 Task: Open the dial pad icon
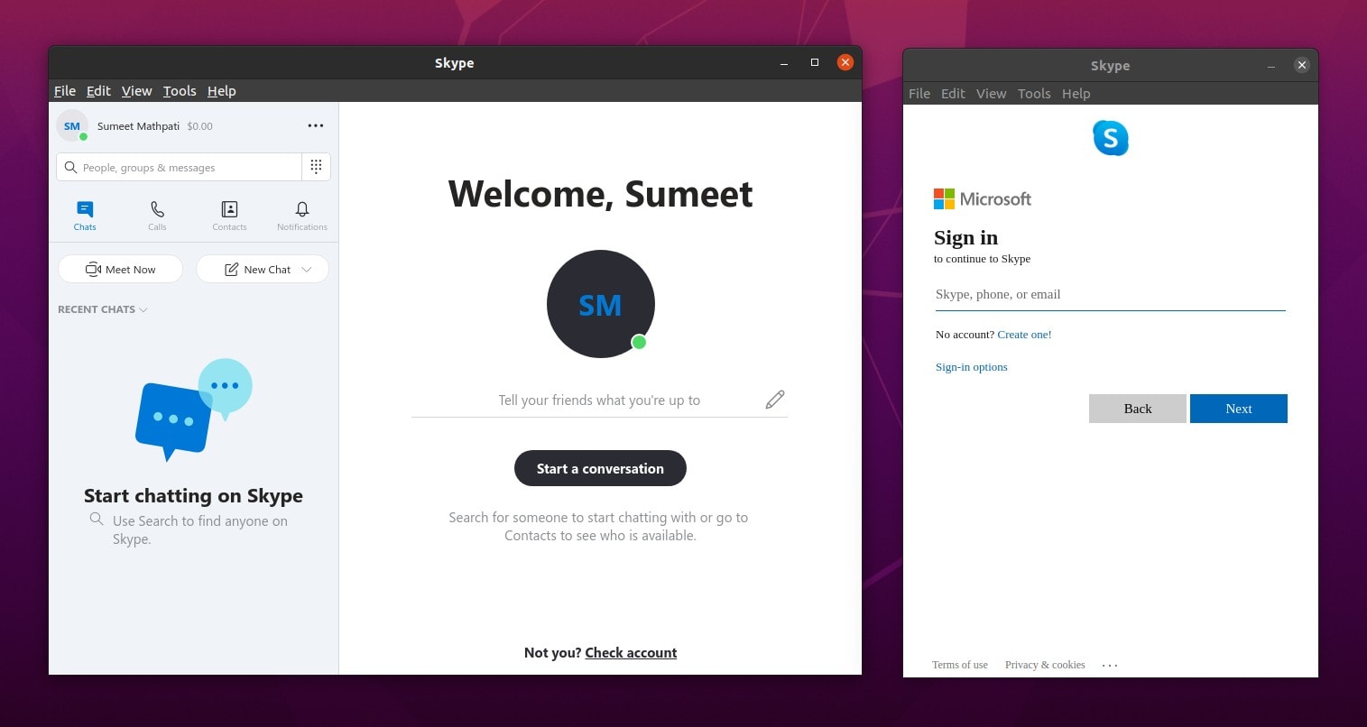[x=316, y=167]
